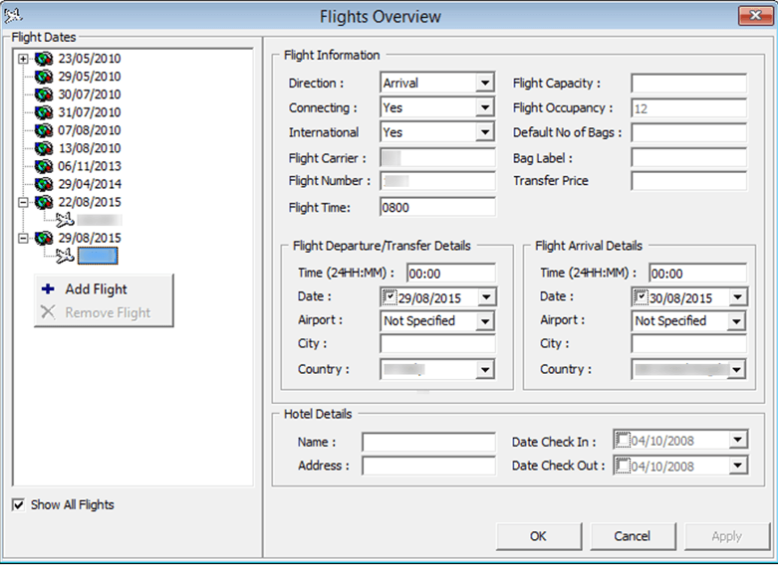778x565 pixels.
Task: Click the Flight Capacity field
Action: coord(688,84)
